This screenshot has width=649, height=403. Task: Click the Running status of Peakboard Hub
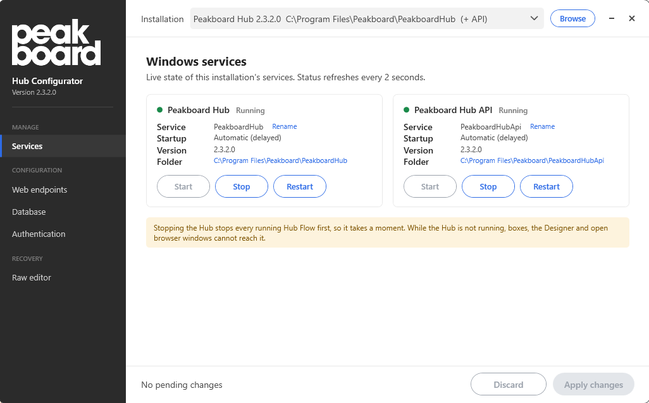tap(250, 111)
